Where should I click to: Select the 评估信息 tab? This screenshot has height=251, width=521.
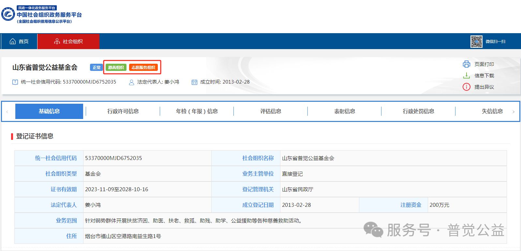271,111
